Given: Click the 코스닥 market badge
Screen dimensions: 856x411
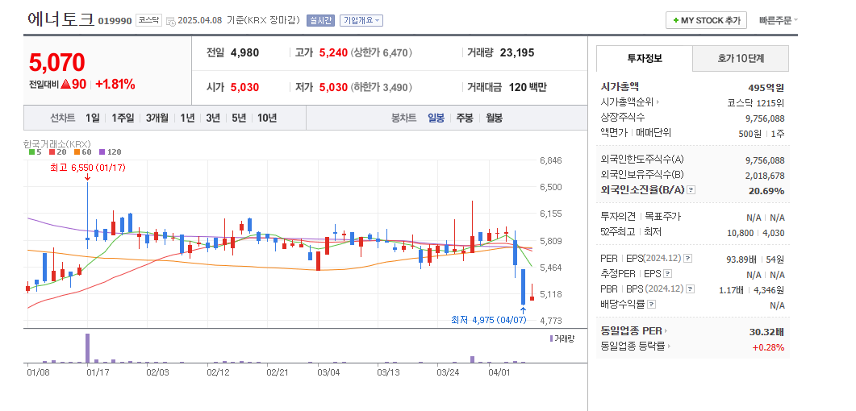Looking at the screenshot, I should tap(148, 21).
